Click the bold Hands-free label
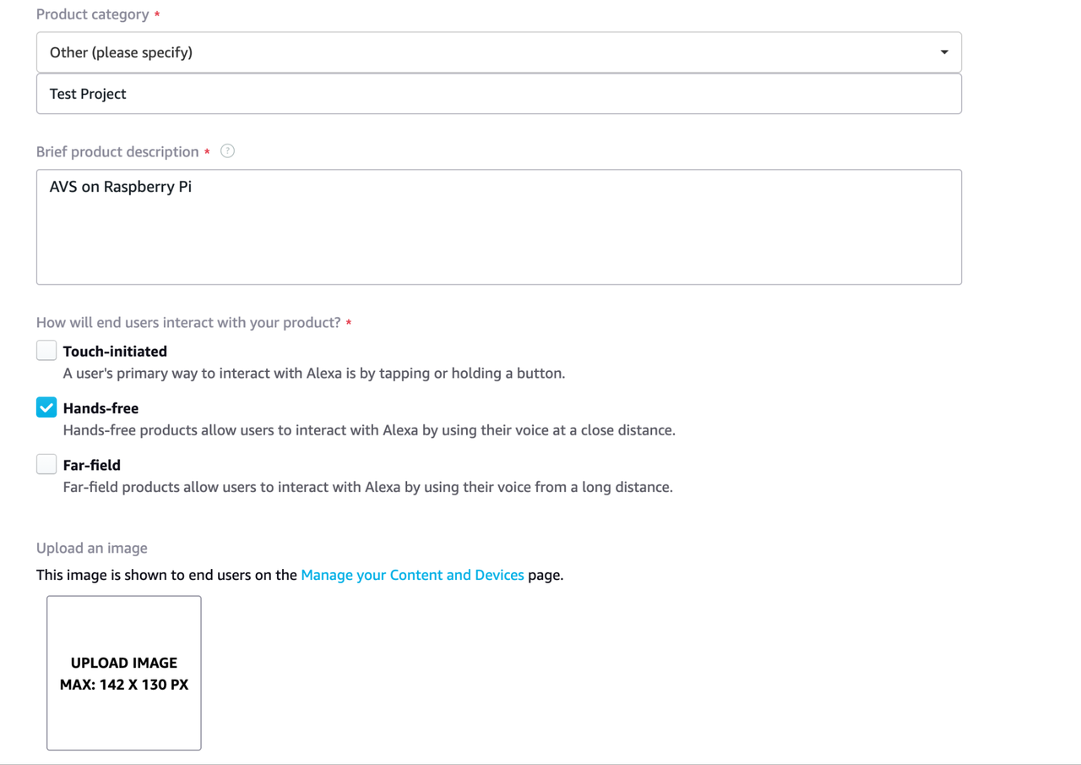 (x=100, y=408)
